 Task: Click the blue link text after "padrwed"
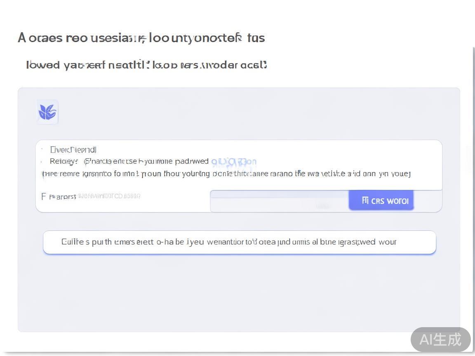point(234,161)
